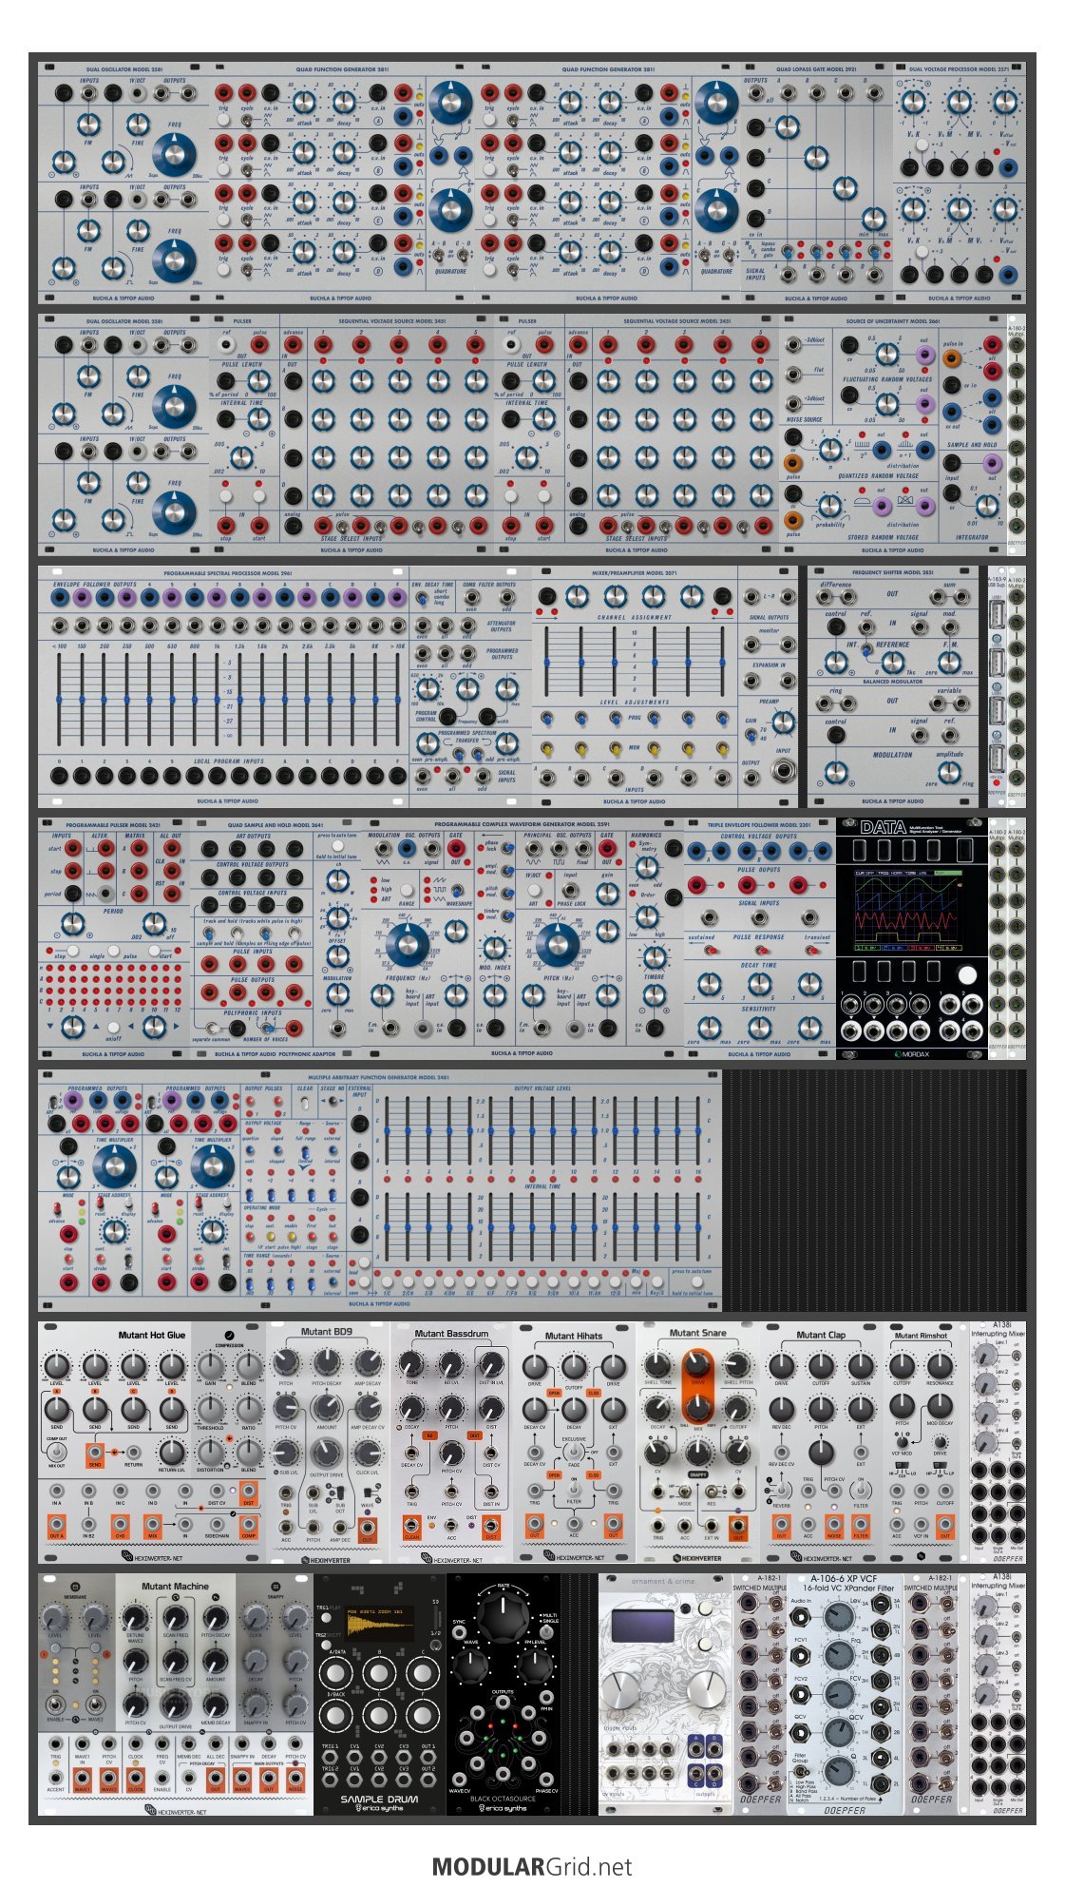Click 'Source of Uncertainty Model 266t' title
Image resolution: width=1065 pixels, height=1887 pixels.
[892, 321]
